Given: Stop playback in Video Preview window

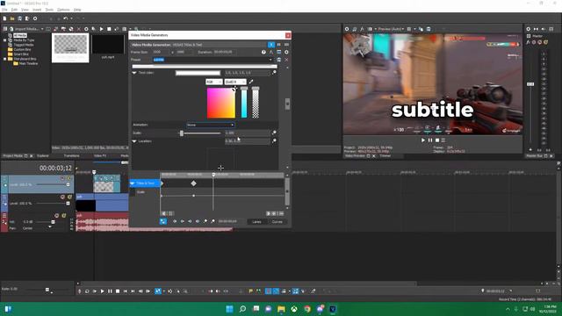Looking at the screenshot, I should click(437, 140).
